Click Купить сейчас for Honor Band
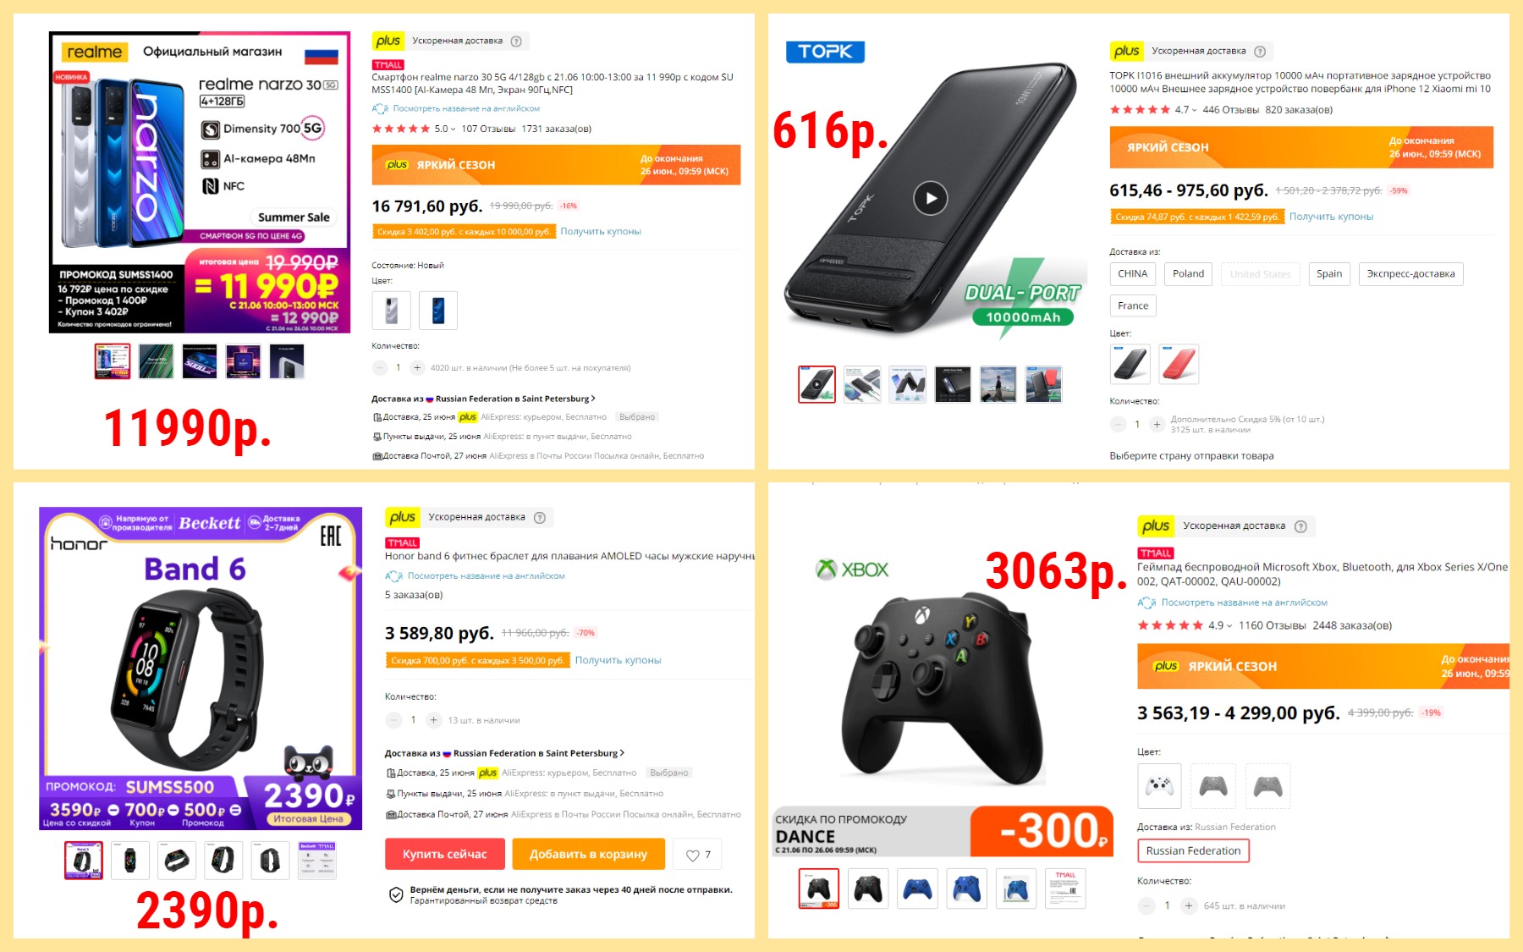 point(445,854)
